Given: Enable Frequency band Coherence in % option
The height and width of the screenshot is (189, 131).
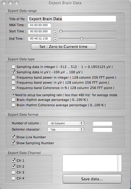Looking at the screenshot, I should (x=13, y=88).
